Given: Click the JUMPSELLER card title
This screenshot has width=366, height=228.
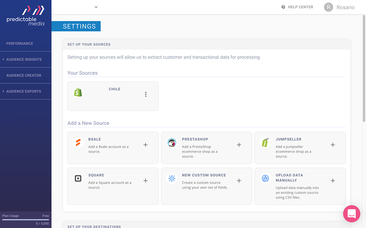Looking at the screenshot, I should (x=289, y=139).
